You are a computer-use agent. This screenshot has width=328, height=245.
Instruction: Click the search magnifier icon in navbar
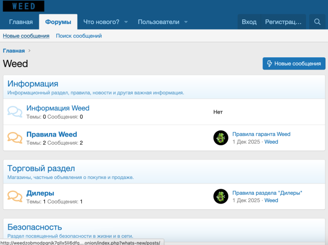pos(317,22)
